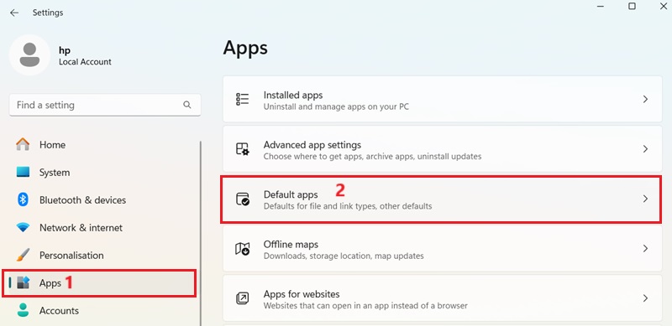Expand Installed apps using its chevron

[x=645, y=99]
